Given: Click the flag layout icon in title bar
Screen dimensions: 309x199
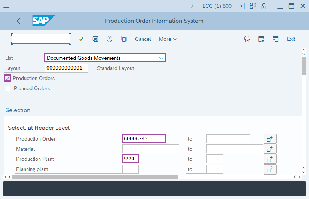Looking at the screenshot, I should (253, 6).
